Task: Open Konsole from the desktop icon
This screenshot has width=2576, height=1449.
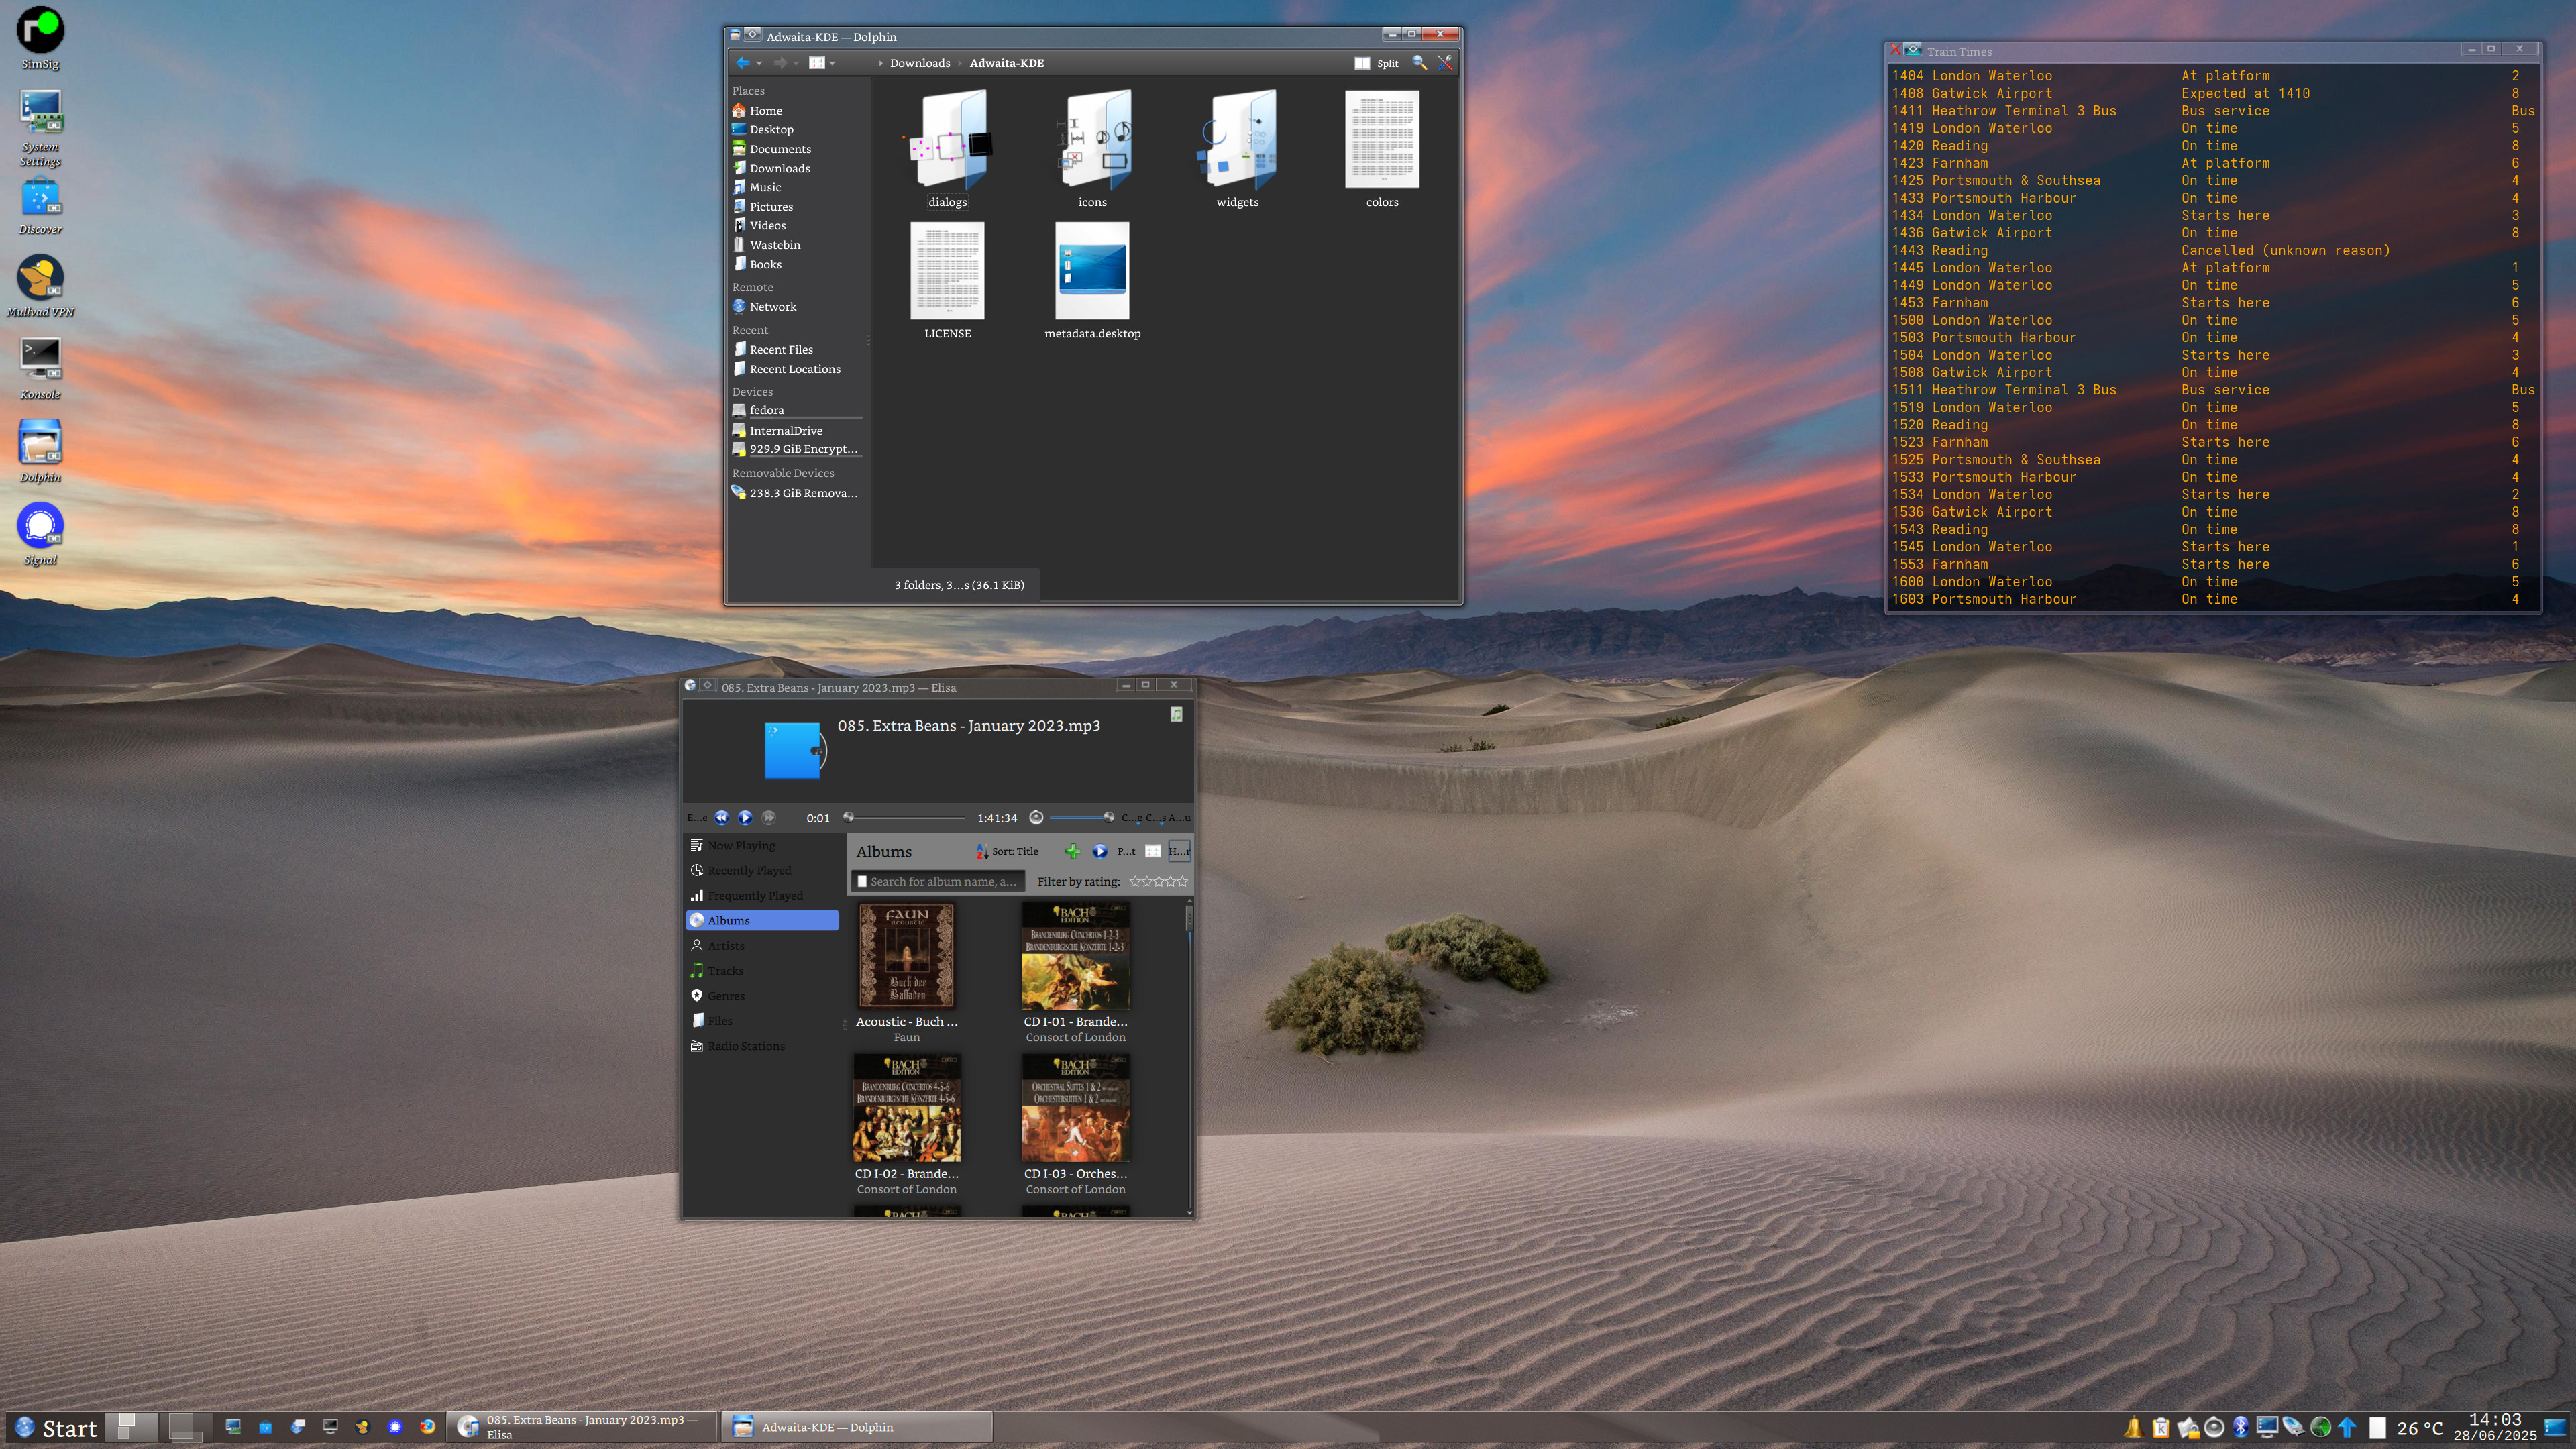Action: [41, 368]
